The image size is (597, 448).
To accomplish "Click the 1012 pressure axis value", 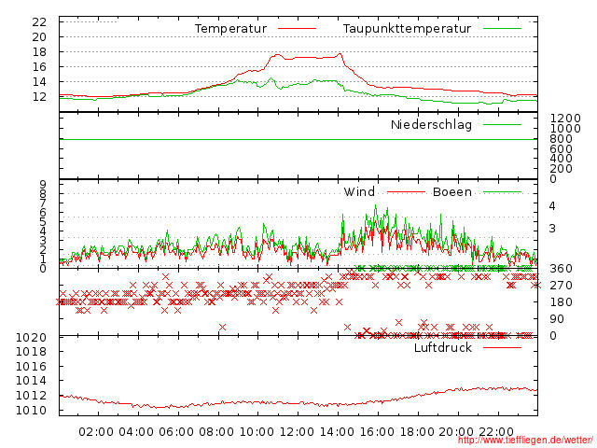I will click(x=31, y=396).
